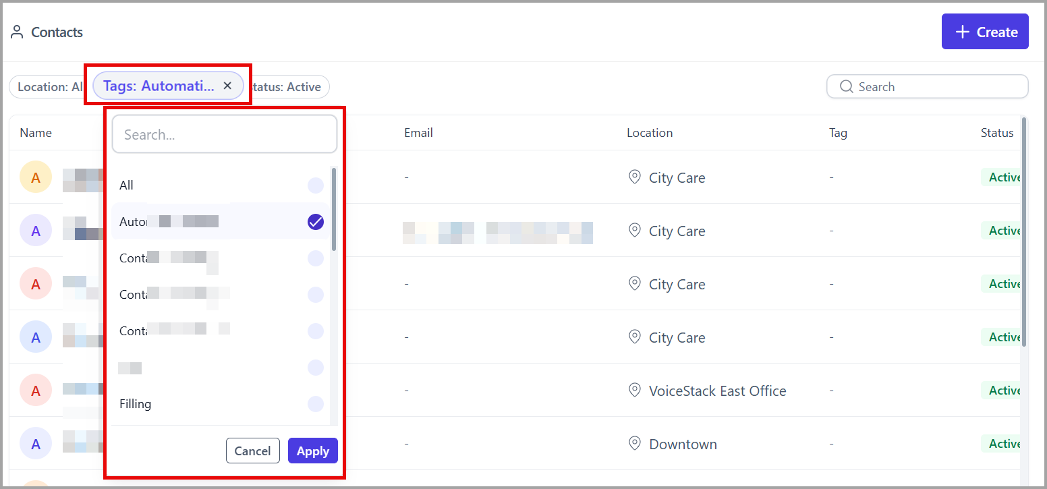Screen dimensions: 1047x489
Task: Click the search magnifier icon at top right
Action: pos(846,86)
